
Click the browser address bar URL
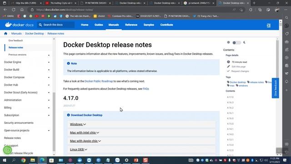coord(65,10)
